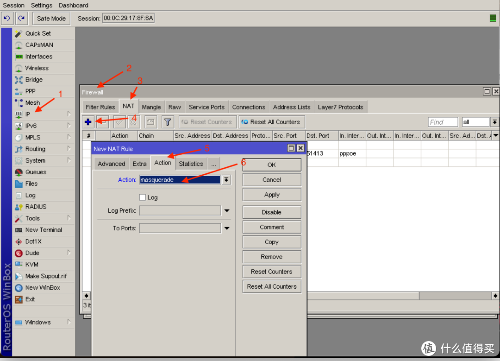Open the 'all' filter dropdown

tap(494, 122)
